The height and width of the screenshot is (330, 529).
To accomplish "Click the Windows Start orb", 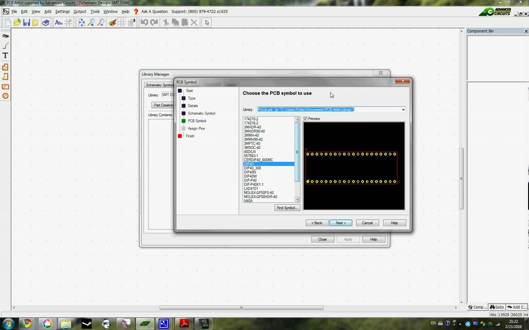I will 8,324.
